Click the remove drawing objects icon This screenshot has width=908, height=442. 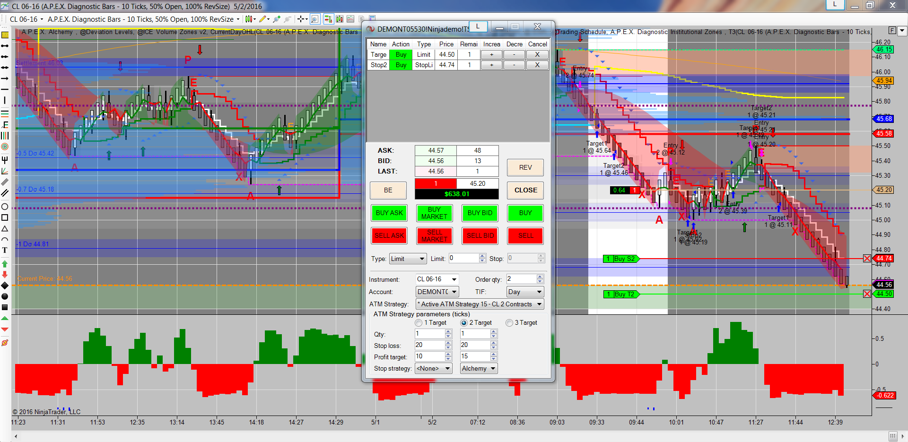[5, 343]
